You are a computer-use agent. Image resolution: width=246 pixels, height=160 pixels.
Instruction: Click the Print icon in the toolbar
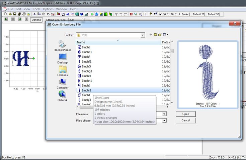click(24, 14)
